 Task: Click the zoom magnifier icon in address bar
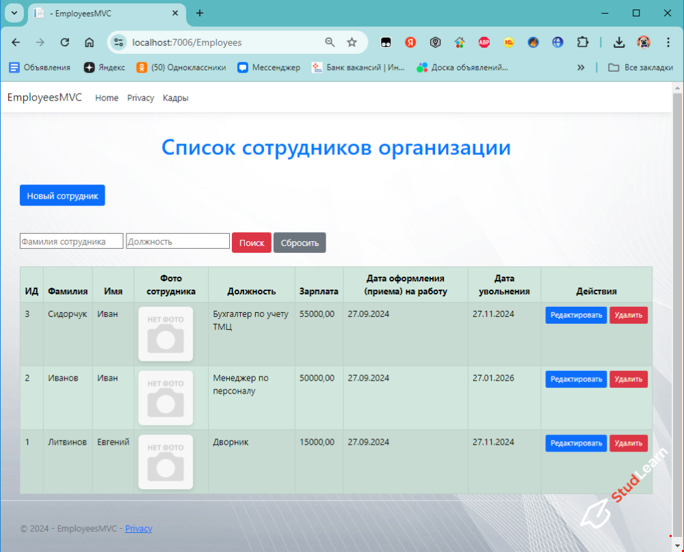pyautogui.click(x=330, y=42)
